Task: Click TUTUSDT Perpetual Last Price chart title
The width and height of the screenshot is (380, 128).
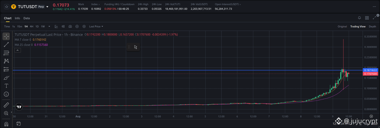Action: pyautogui.click(x=48, y=35)
